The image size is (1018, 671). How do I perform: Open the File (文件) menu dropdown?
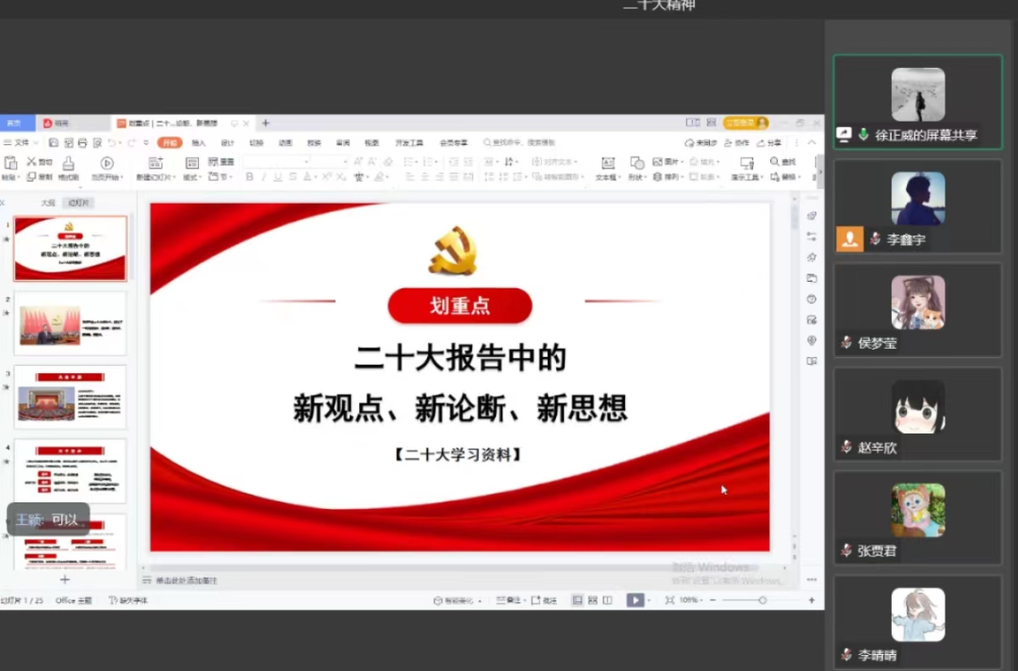click(x=22, y=142)
